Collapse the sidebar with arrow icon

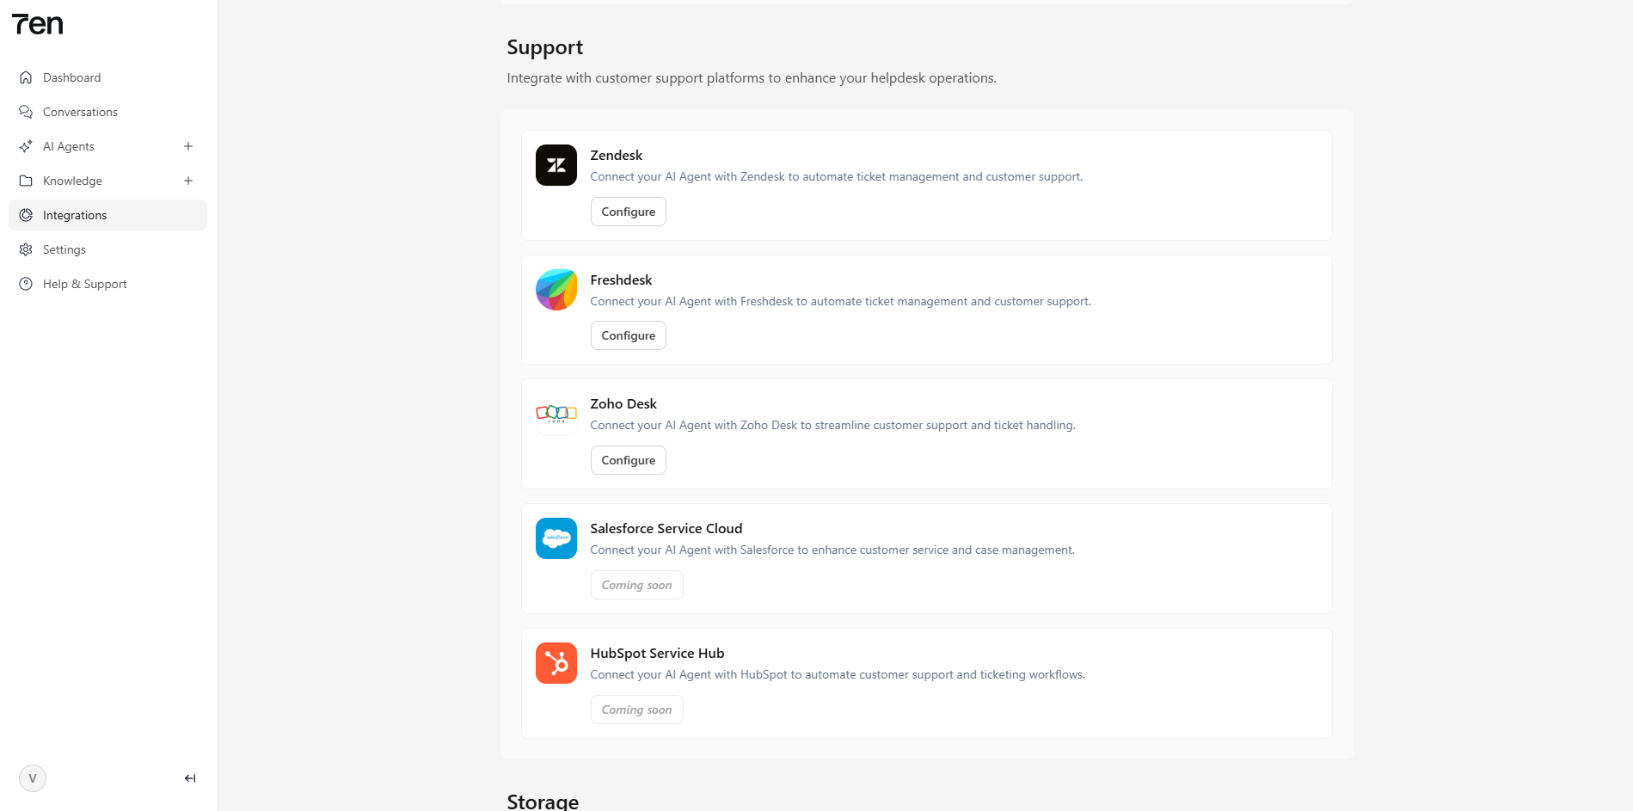coord(190,778)
